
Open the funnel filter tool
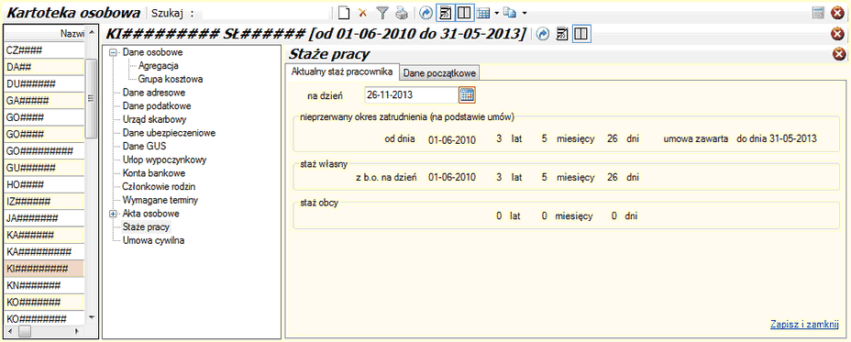click(x=382, y=12)
